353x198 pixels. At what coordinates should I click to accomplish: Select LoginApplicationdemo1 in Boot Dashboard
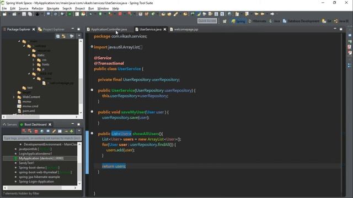[35, 153]
